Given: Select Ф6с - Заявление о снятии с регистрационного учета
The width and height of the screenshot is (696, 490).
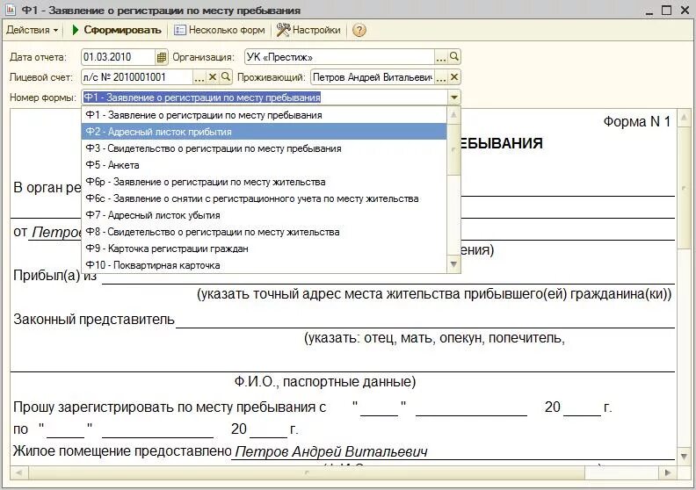Looking at the screenshot, I should (x=265, y=198).
